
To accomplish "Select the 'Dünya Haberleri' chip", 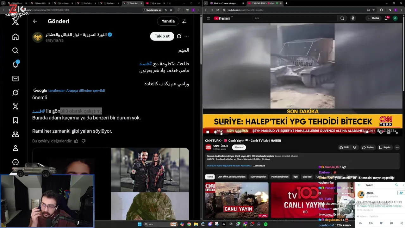I will (258, 177).
